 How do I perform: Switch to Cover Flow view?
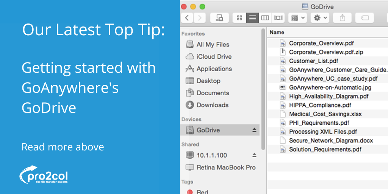point(278,18)
